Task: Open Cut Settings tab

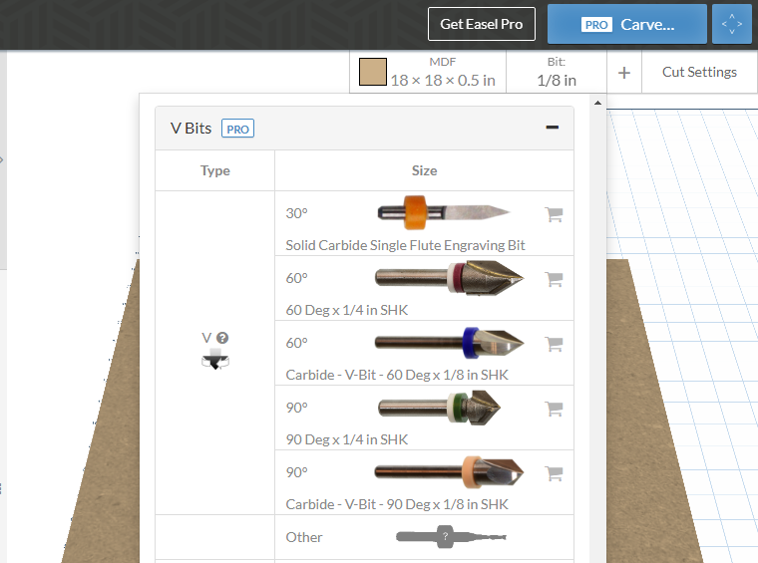Action: (699, 72)
